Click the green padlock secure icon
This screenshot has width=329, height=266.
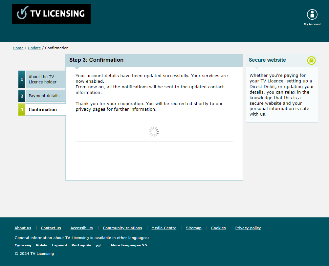click(x=311, y=60)
